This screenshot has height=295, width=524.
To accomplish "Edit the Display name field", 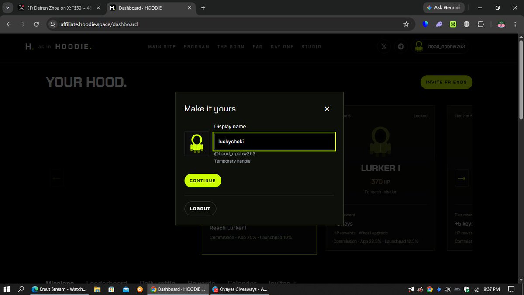I will click(274, 142).
